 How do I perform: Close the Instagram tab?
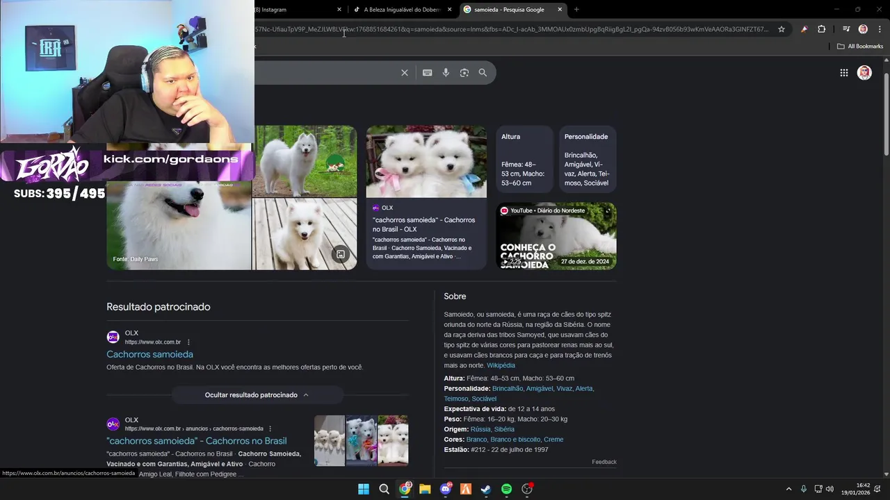point(339,10)
